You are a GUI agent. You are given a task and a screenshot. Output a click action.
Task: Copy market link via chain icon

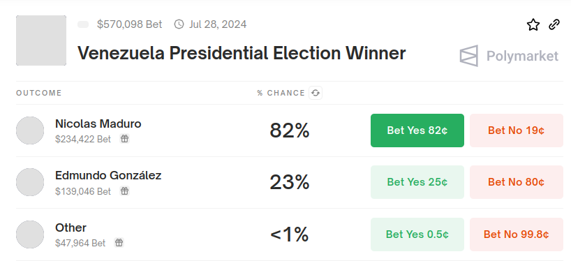click(x=554, y=24)
